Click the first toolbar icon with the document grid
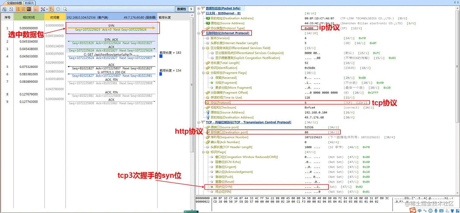The width and height of the screenshot is (460, 213). [5, 9]
